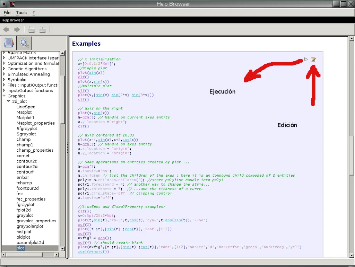This screenshot has width=355, height=267.
Task: Expand the Input/Output functions node
Action: [4, 90]
